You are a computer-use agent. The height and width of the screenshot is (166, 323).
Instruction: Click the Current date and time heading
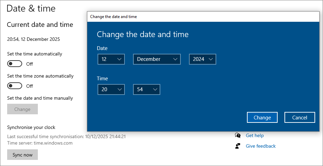[40, 24]
